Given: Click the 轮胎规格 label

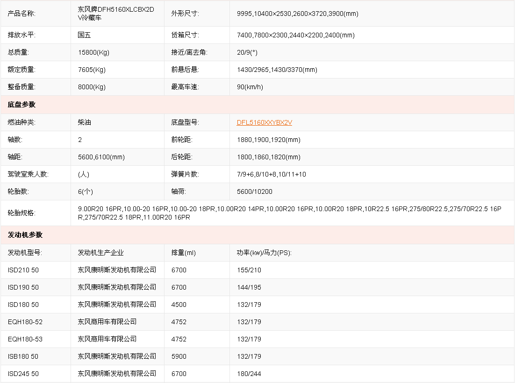Looking at the screenshot, I should point(21,213).
